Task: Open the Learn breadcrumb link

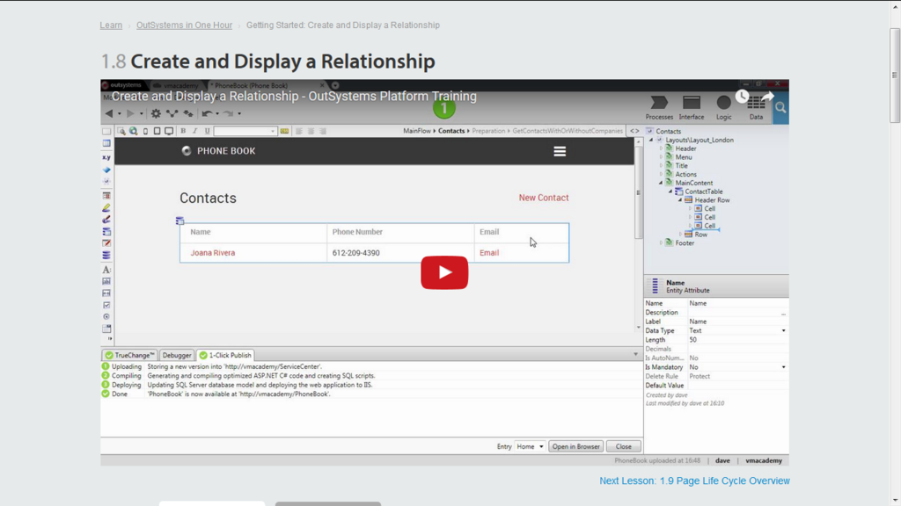Action: (x=111, y=25)
